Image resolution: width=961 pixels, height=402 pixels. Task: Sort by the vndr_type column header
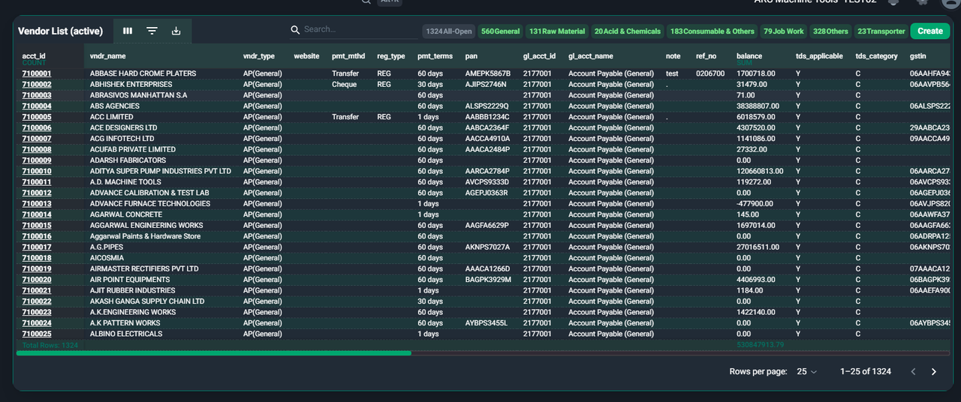tap(259, 56)
